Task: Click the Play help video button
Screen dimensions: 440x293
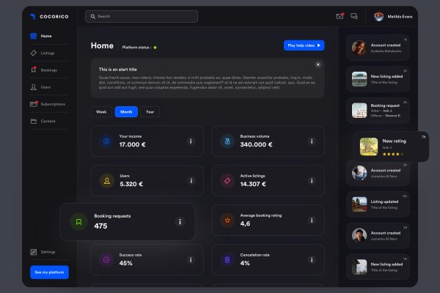Action: click(x=304, y=45)
